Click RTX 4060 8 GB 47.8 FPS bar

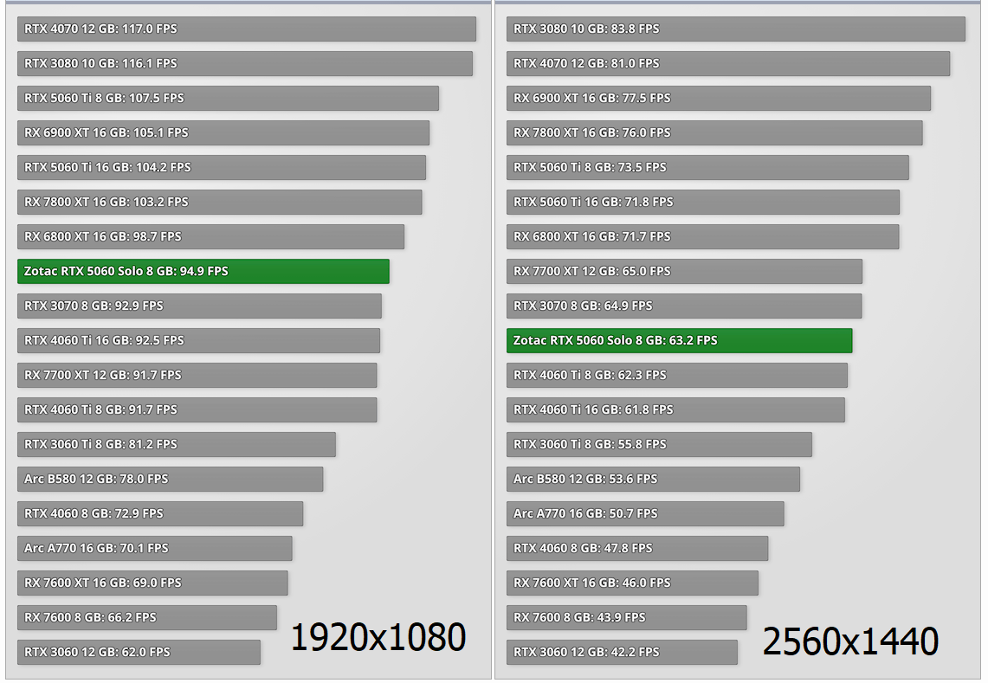637,549
